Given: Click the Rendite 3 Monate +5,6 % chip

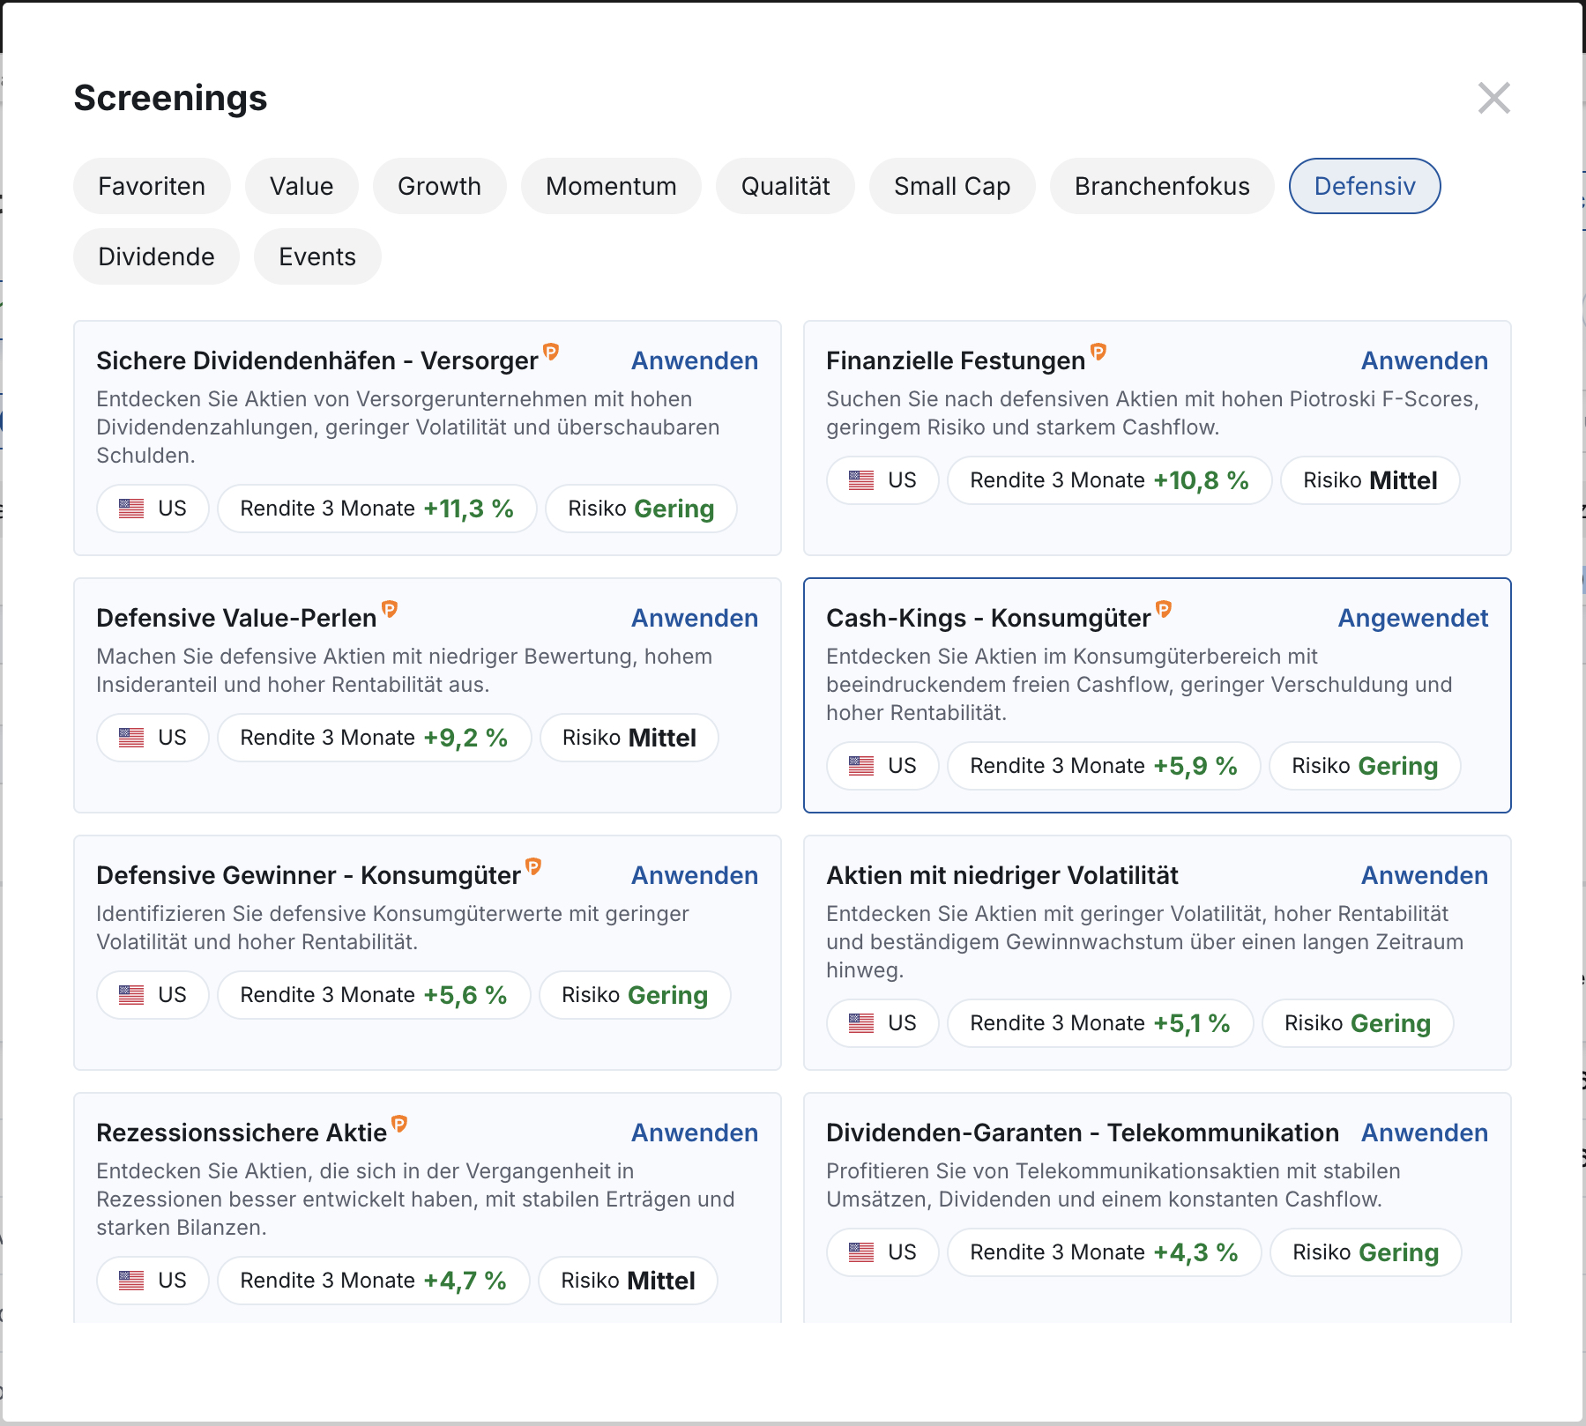Looking at the screenshot, I should click(x=374, y=995).
